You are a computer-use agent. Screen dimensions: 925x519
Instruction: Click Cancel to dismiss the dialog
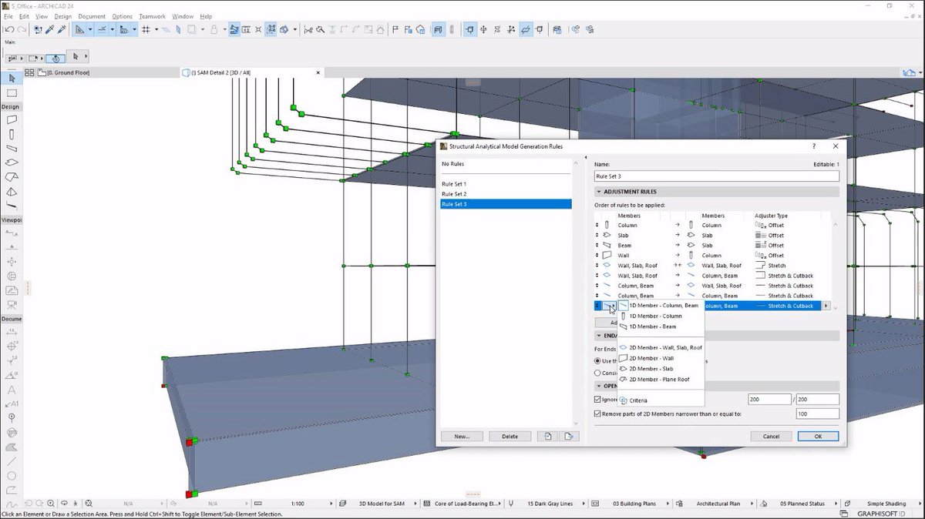pos(770,436)
